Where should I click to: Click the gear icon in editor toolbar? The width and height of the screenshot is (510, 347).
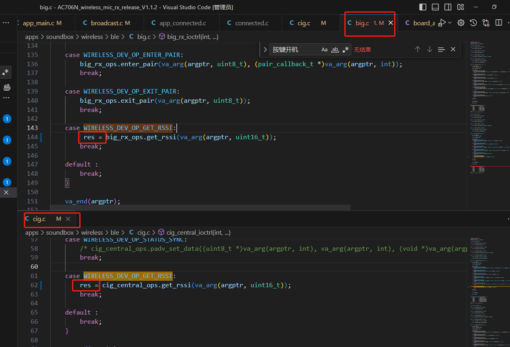pyautogui.click(x=461, y=23)
